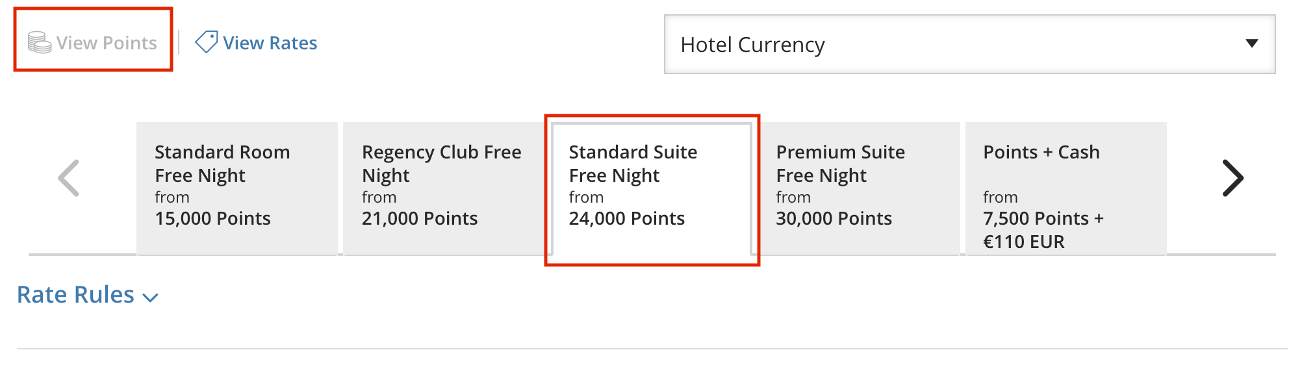Click the 15,000 Points price text
The height and width of the screenshot is (365, 1315).
(212, 218)
